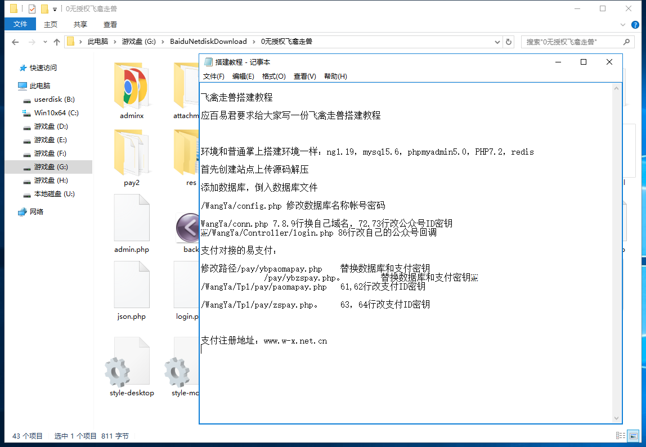Click the Properties checkmark icon in title bar
The image size is (646, 447).
tap(32, 9)
